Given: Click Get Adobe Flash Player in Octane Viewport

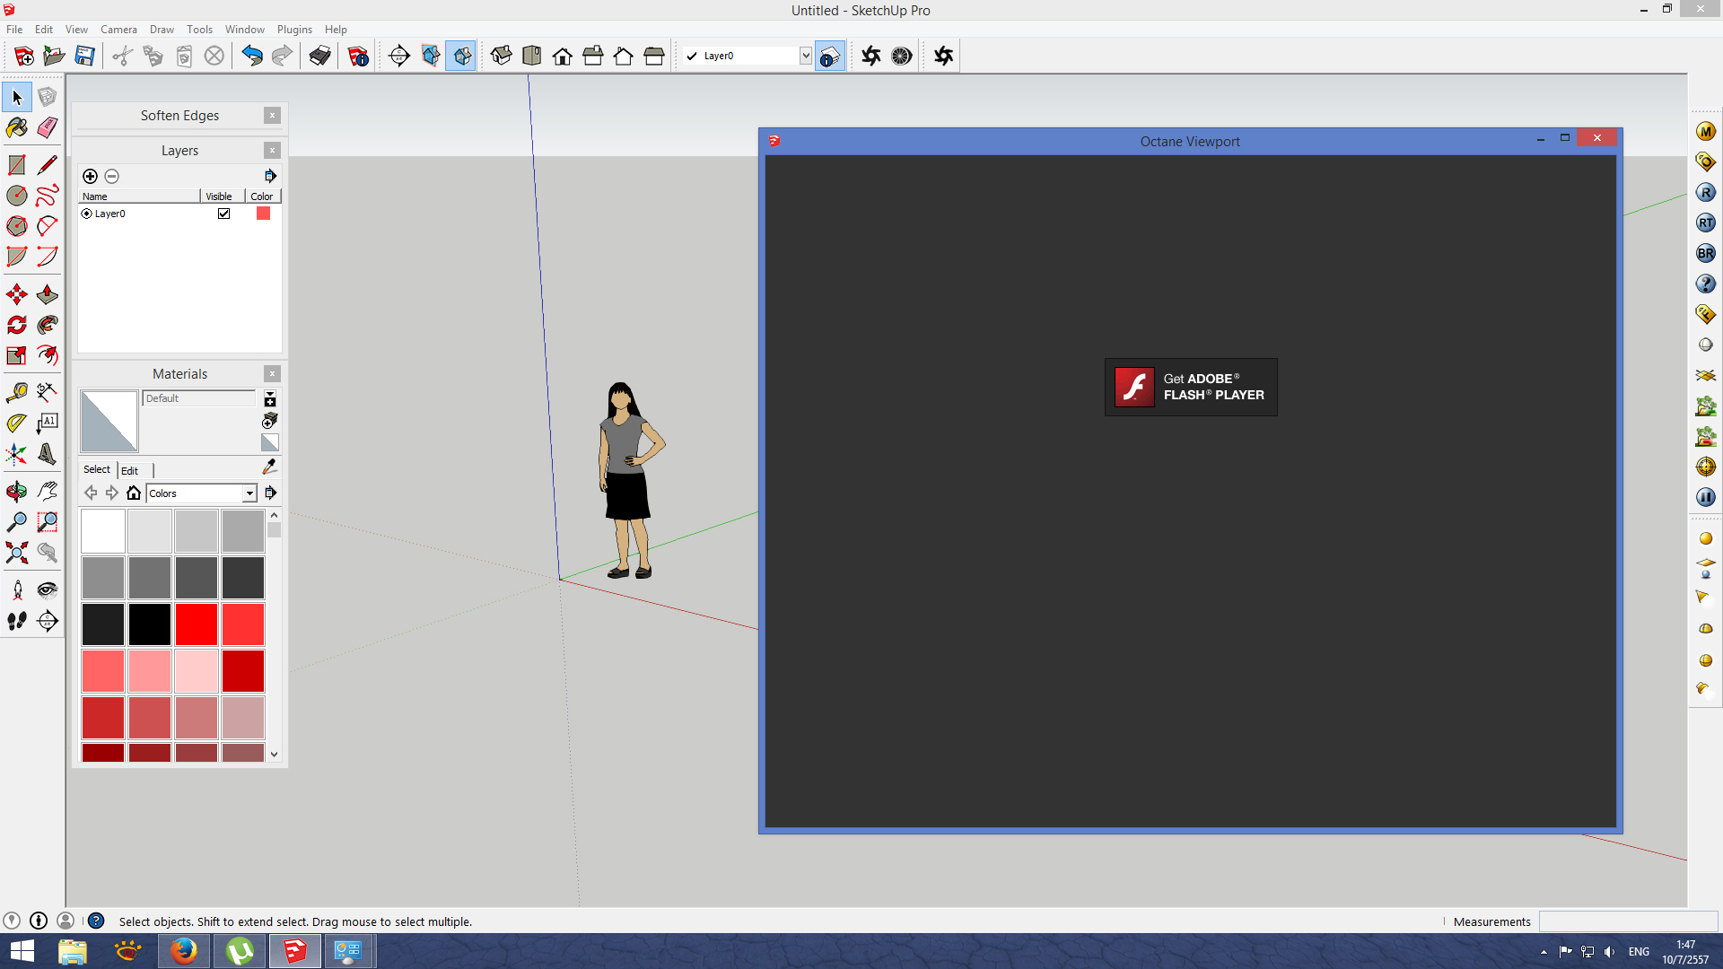Looking at the screenshot, I should pyautogui.click(x=1191, y=387).
